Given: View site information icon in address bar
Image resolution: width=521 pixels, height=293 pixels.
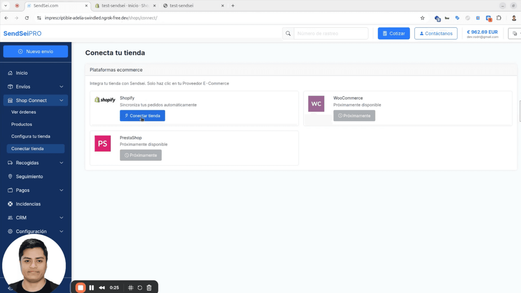Looking at the screenshot, I should (39, 18).
